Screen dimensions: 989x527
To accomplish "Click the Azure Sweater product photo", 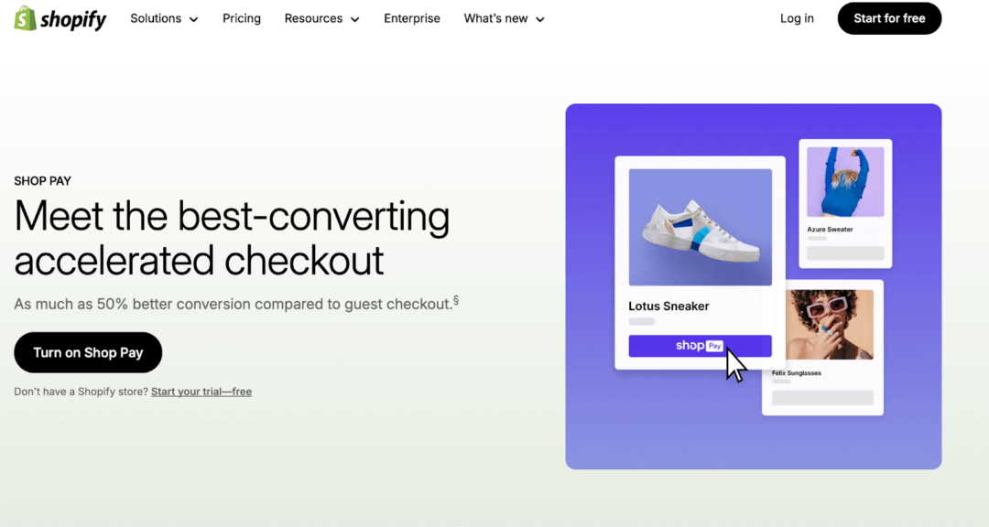I will click(x=844, y=180).
